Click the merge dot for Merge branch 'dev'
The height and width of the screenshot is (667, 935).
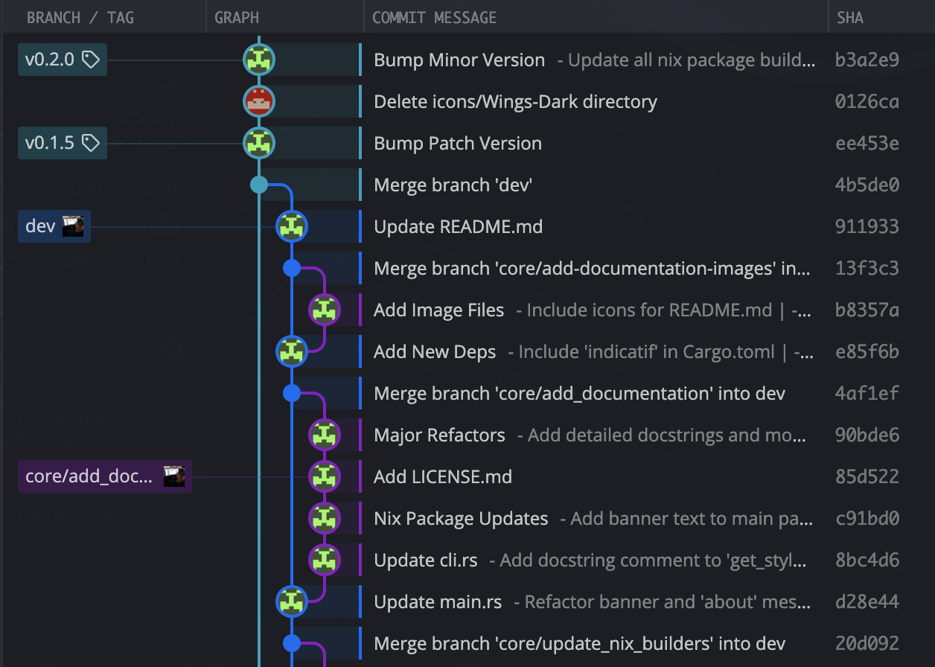pos(259,184)
